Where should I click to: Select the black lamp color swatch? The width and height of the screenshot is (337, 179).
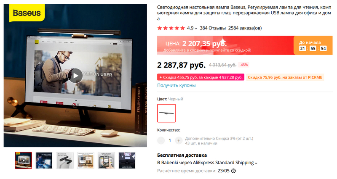click(x=166, y=113)
